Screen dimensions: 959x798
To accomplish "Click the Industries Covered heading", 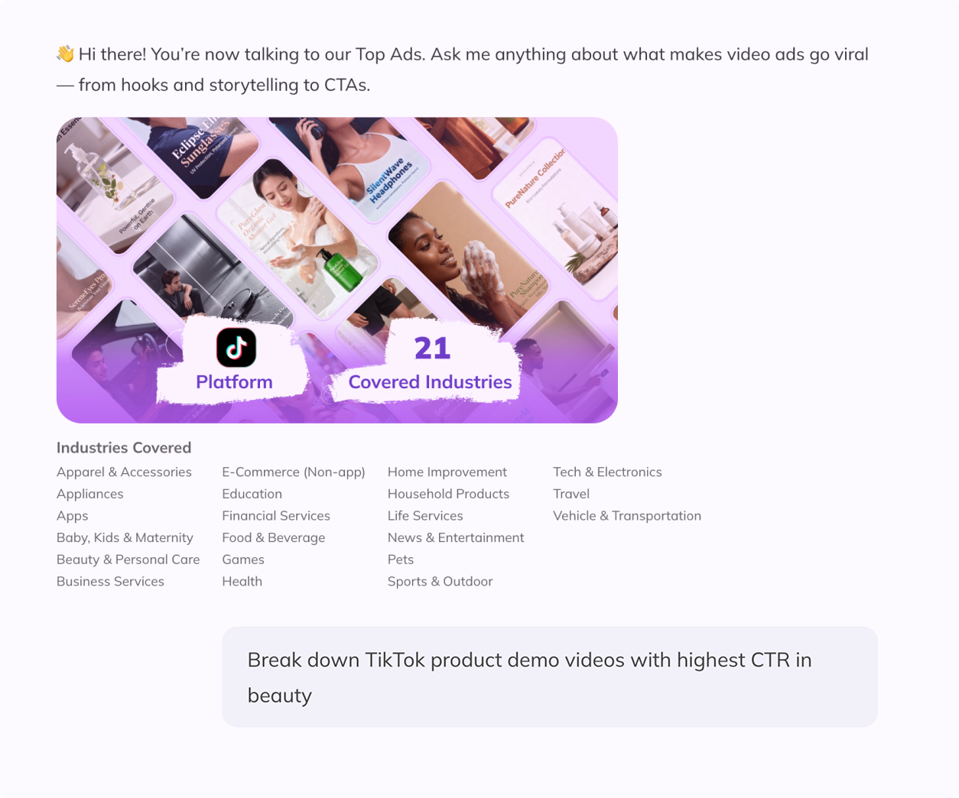I will tap(123, 448).
